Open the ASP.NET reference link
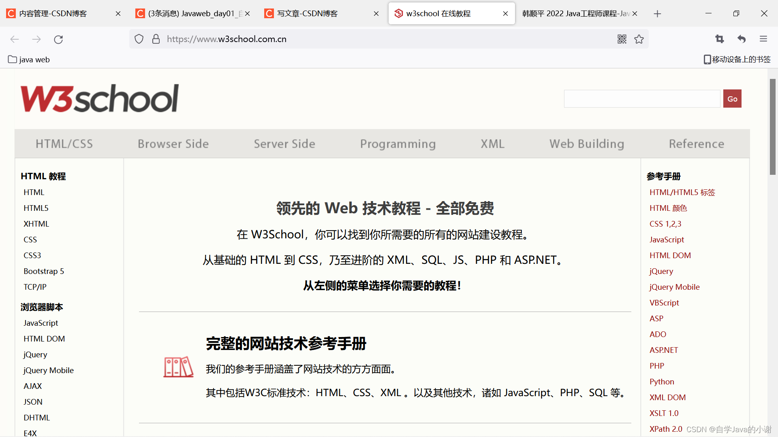 tap(664, 350)
